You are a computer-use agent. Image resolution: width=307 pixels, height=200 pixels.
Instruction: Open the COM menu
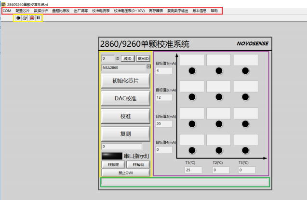tap(7, 10)
